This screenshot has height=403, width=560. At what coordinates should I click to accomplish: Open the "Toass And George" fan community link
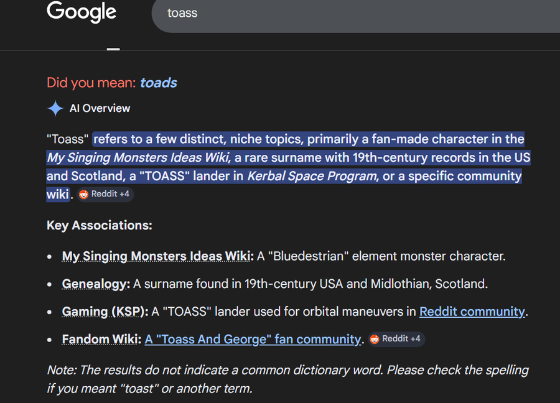253,339
